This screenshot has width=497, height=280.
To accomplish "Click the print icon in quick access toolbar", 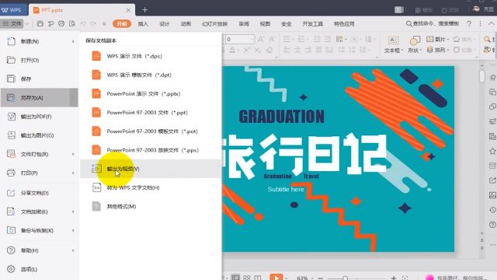I will point(61,23).
